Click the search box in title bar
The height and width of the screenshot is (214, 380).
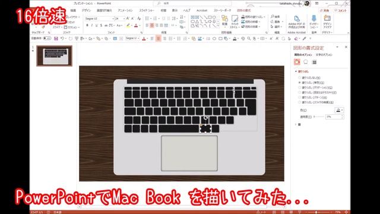tap(192, 4)
